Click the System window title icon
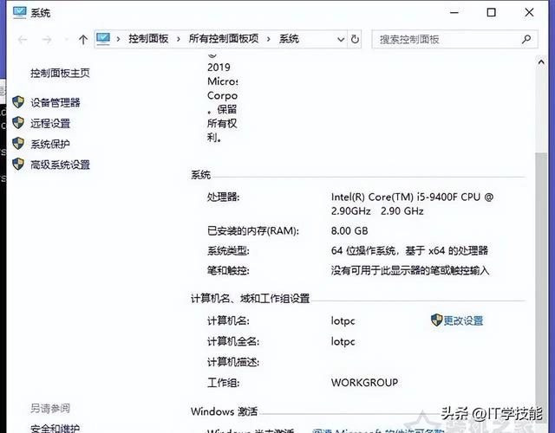Viewport: 555px width, 433px height. point(19,12)
